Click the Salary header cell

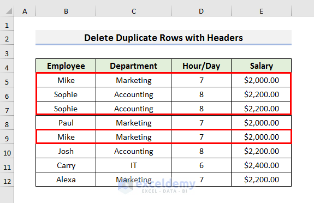[262, 65]
